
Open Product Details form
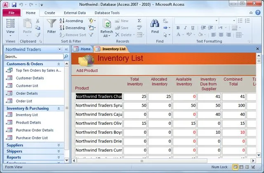tap(34, 122)
